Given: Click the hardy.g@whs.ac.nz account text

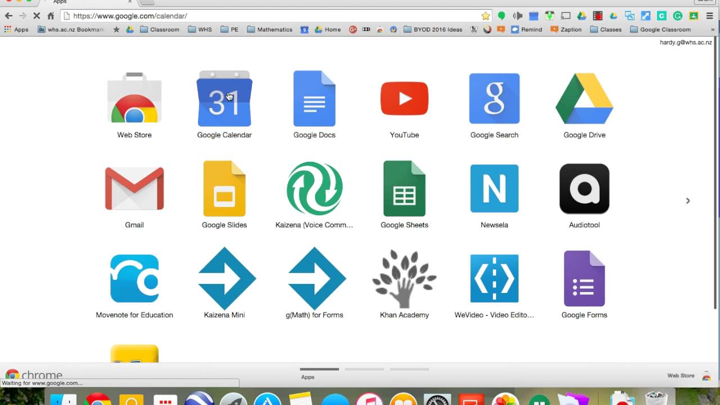Looking at the screenshot, I should (x=686, y=42).
